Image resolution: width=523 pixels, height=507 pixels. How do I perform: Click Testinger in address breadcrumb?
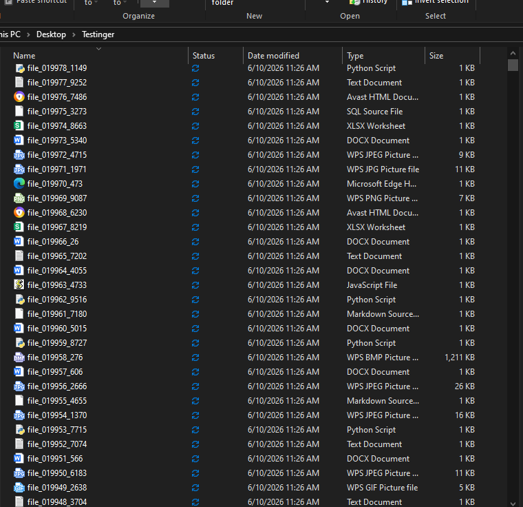[98, 34]
